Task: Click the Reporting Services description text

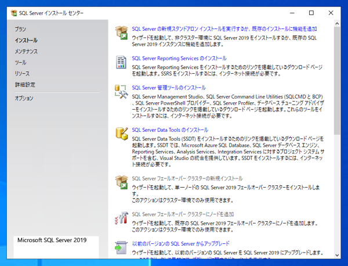Action: (x=227, y=70)
